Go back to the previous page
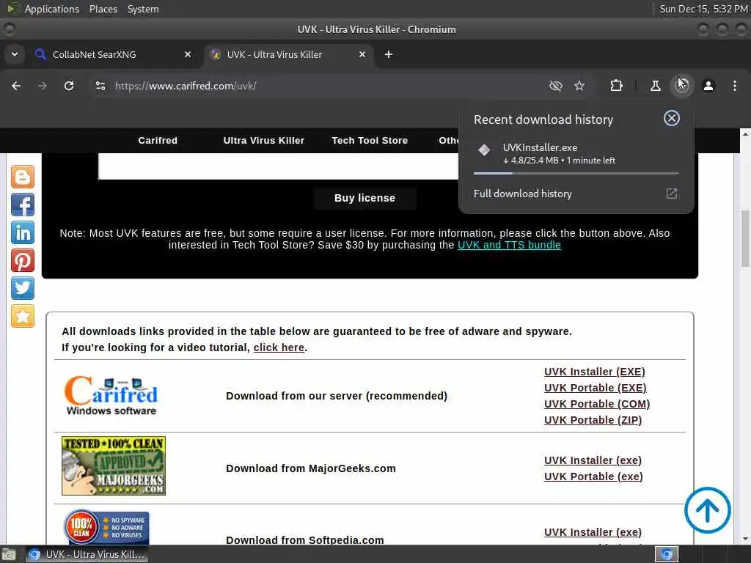Screen dimensions: 751x563 (16, 86)
